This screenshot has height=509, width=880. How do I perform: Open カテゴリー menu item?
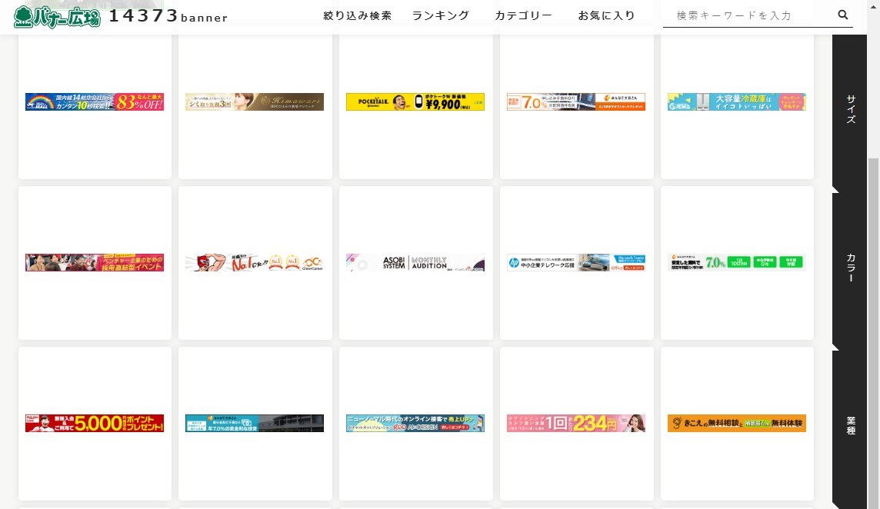(x=523, y=15)
